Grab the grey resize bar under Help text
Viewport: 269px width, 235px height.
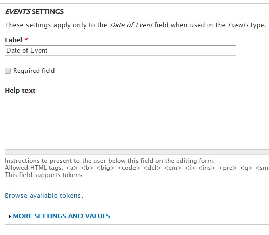click(x=137, y=152)
